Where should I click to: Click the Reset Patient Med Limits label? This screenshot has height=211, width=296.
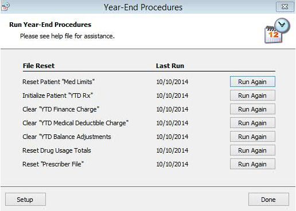pyautogui.click(x=59, y=82)
